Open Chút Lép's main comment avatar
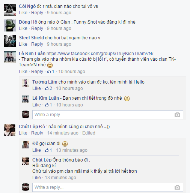This screenshot has height=193, width=190. (10, 130)
